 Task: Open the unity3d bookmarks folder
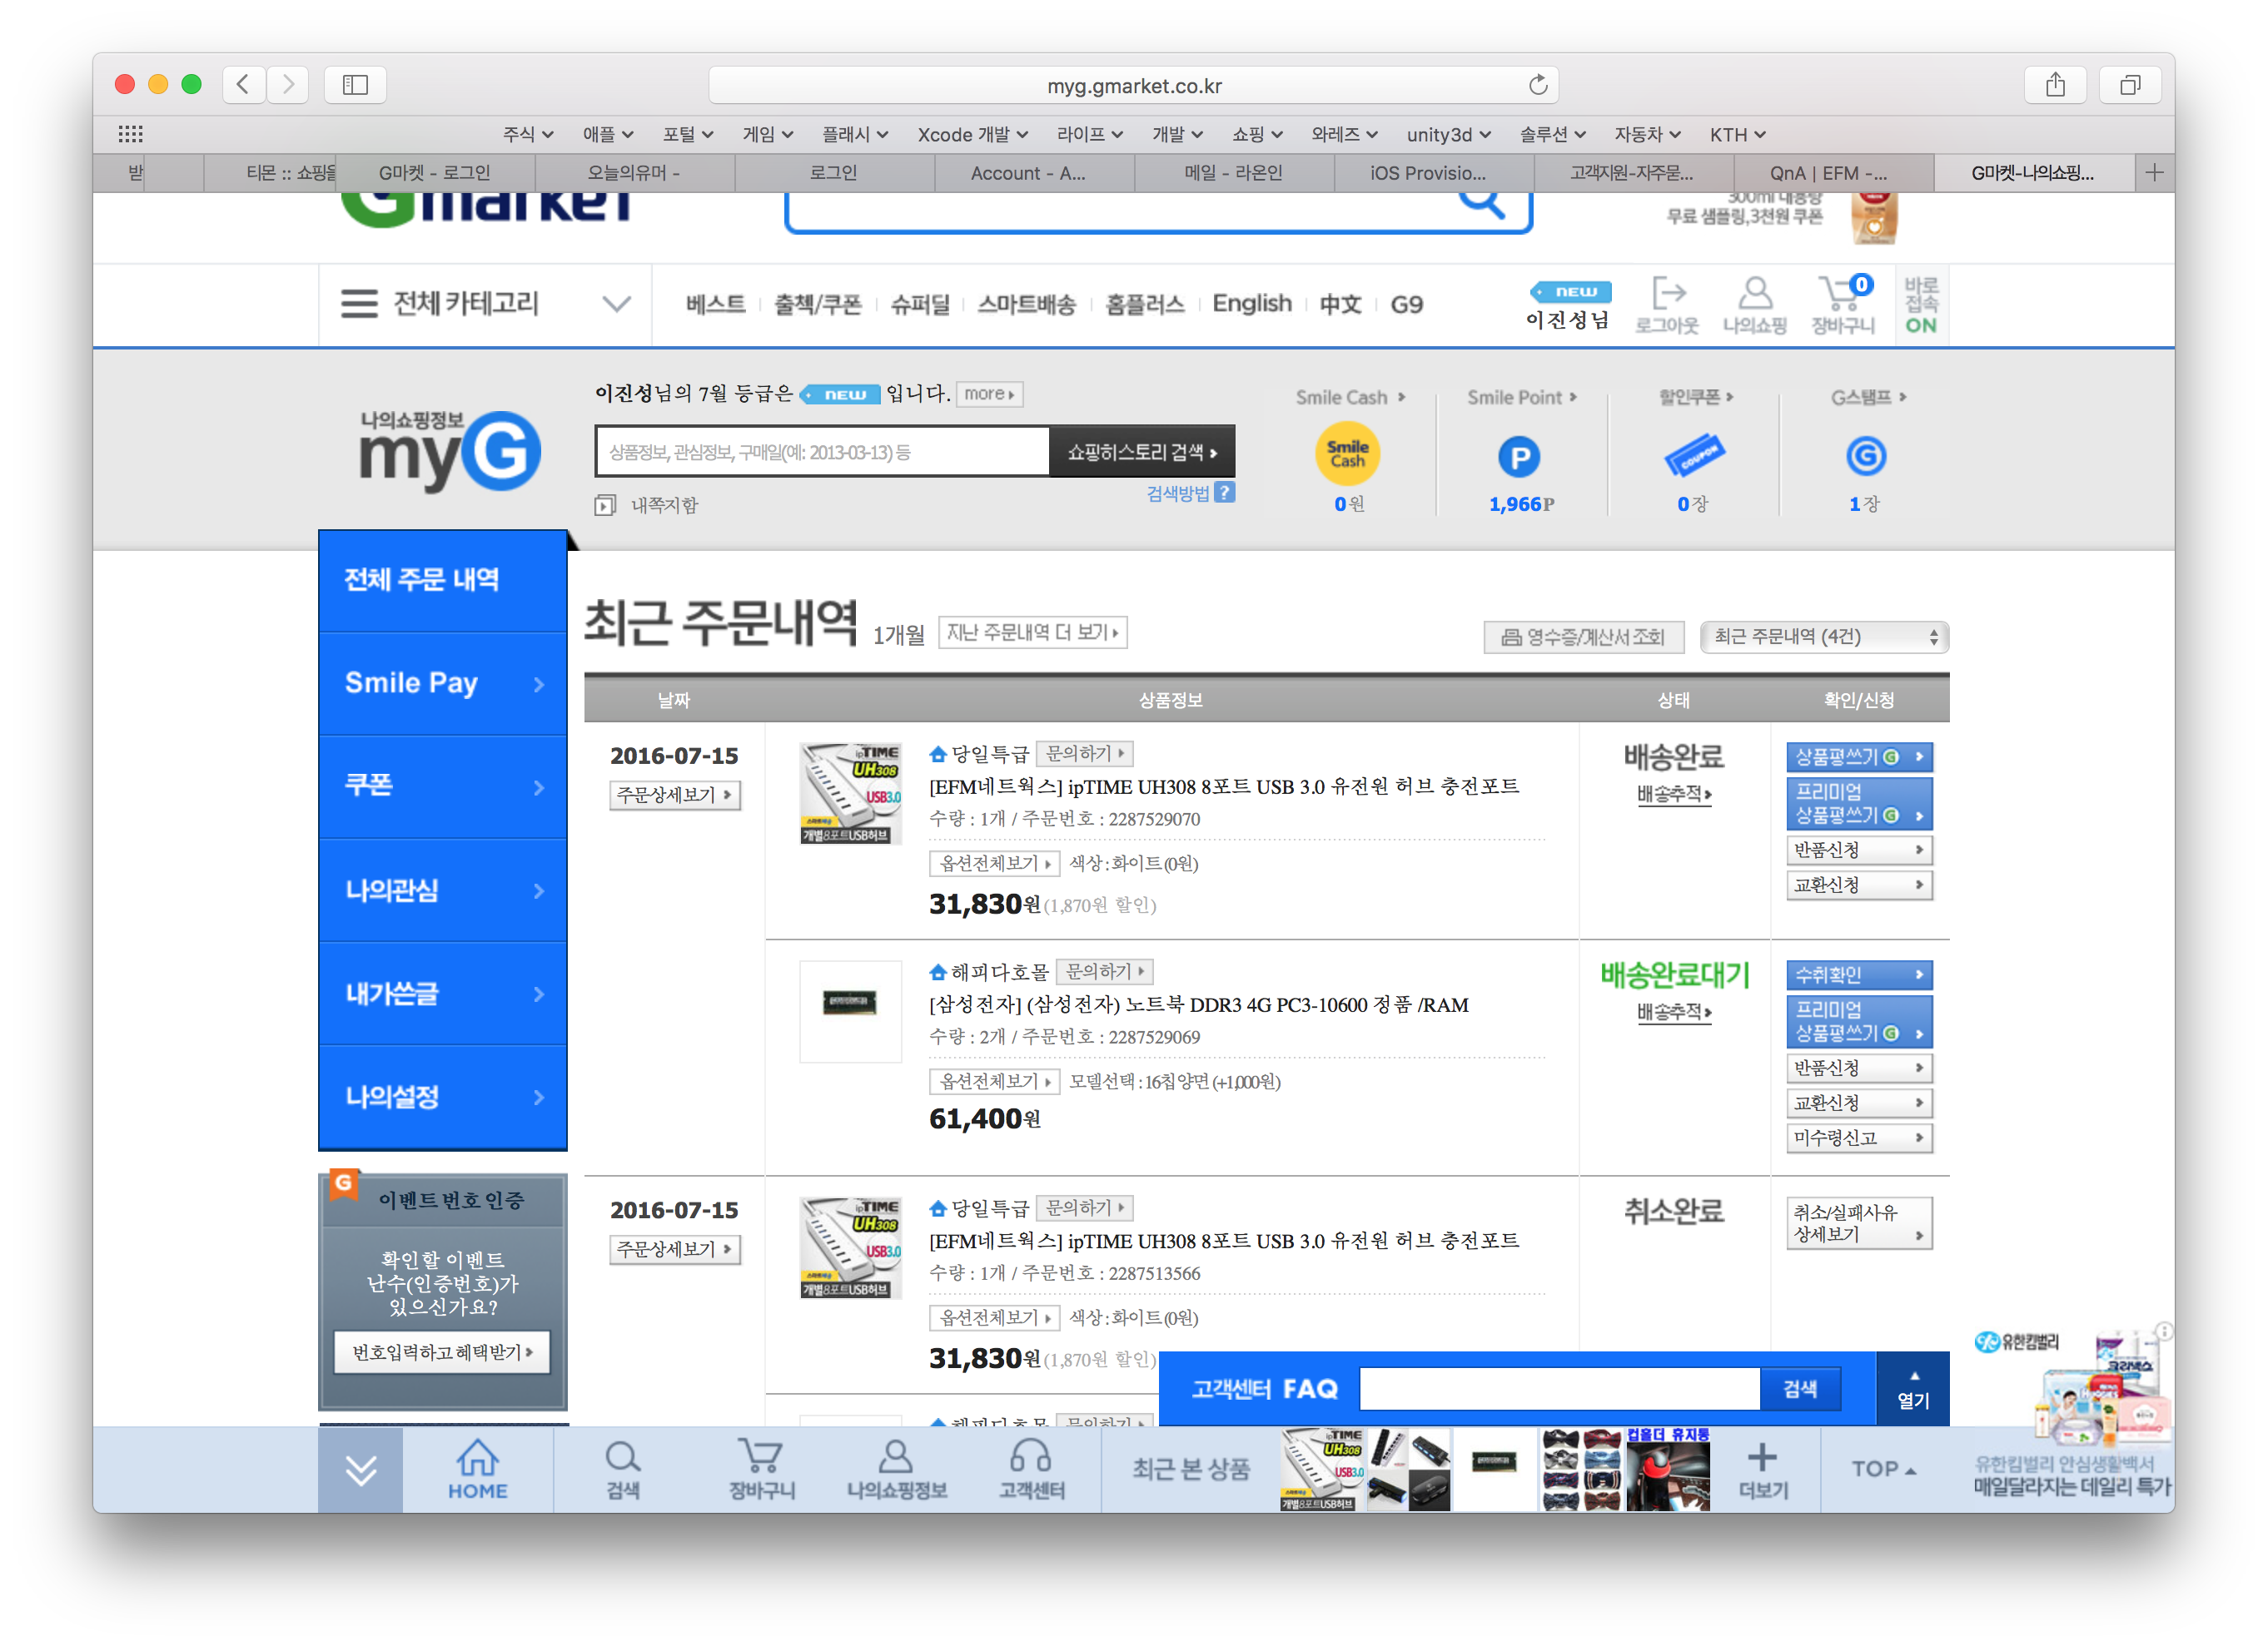1448,134
